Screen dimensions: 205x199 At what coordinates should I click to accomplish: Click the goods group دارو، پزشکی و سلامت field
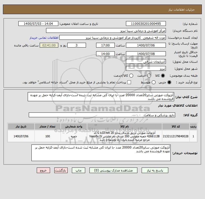click(102, 115)
